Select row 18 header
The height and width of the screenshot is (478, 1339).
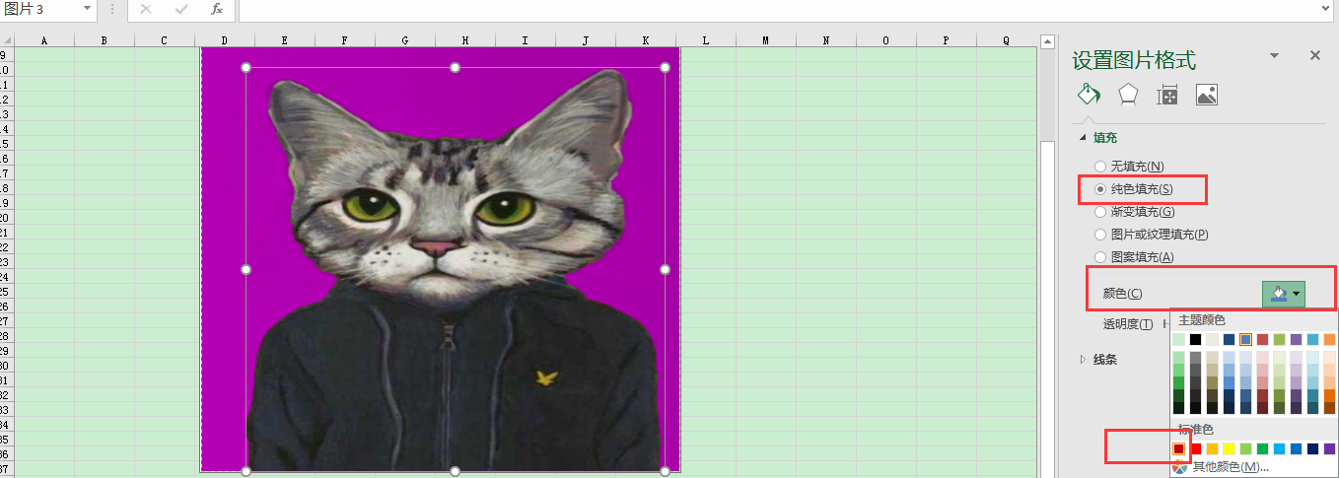(x=6, y=188)
